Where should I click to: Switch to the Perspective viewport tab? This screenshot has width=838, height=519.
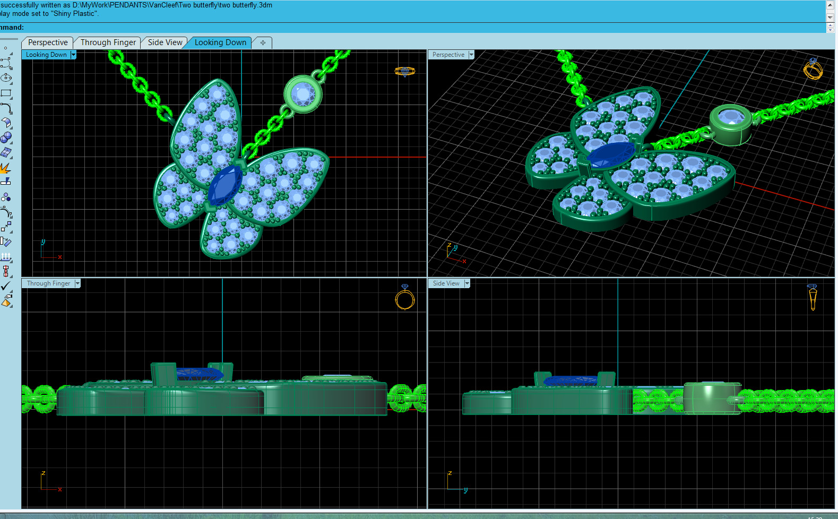click(x=48, y=42)
